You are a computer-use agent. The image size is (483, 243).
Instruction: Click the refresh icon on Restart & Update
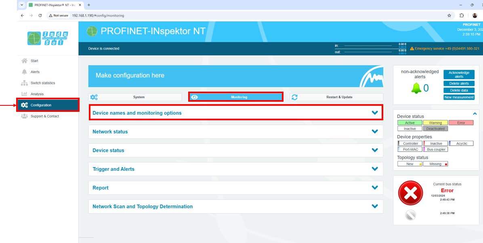point(294,97)
